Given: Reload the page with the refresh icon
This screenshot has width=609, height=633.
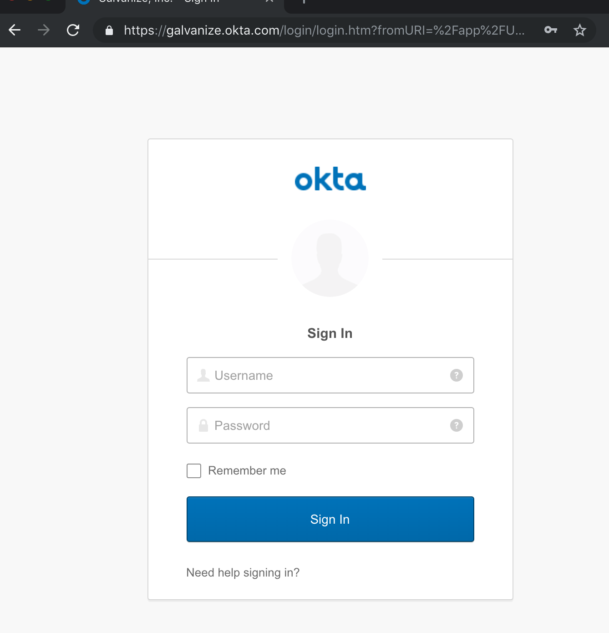Looking at the screenshot, I should 73,30.
